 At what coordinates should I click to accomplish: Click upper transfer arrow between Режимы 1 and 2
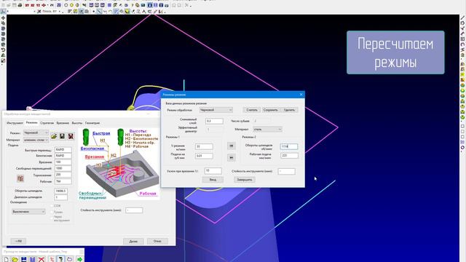pyautogui.click(x=232, y=146)
